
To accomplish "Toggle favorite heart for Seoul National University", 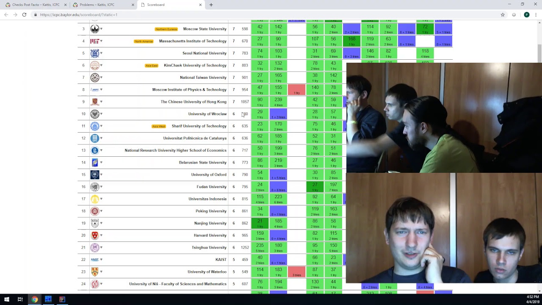I will [101, 53].
